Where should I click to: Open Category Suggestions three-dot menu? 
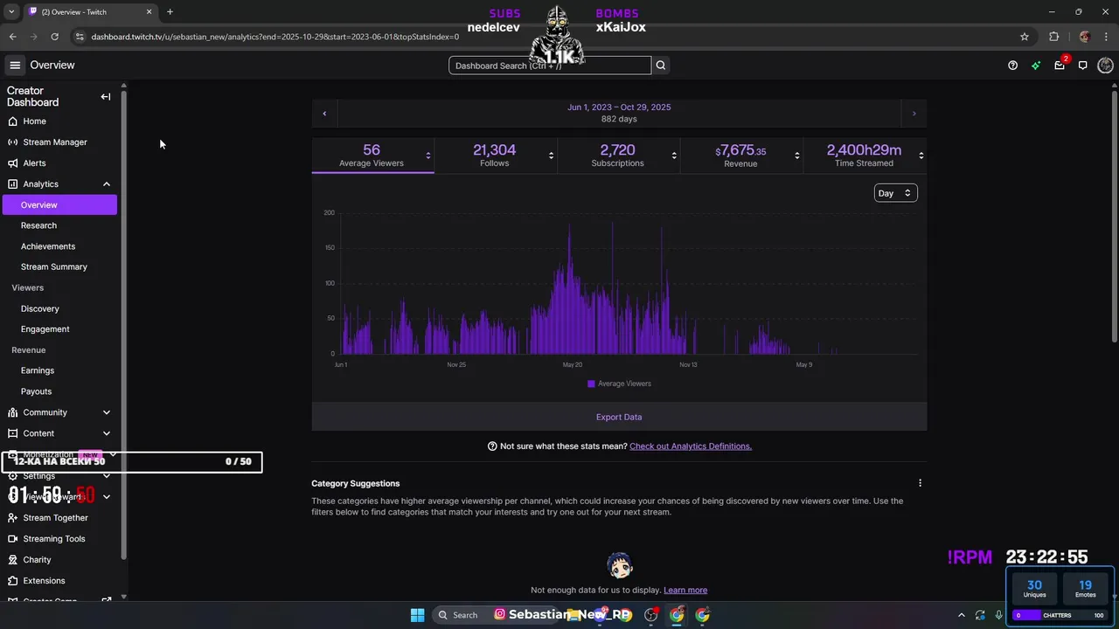pyautogui.click(x=920, y=483)
